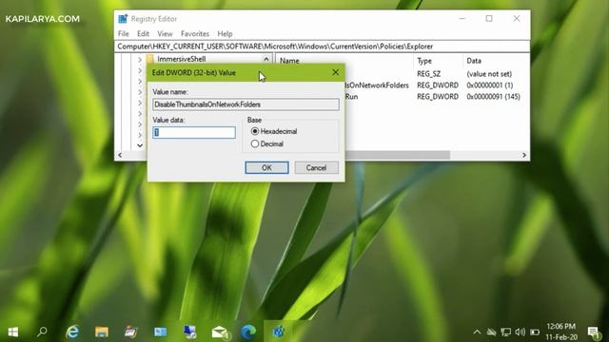Expand the ImmersiveShell tree node
This screenshot has width=609, height=342.
pos(140,59)
